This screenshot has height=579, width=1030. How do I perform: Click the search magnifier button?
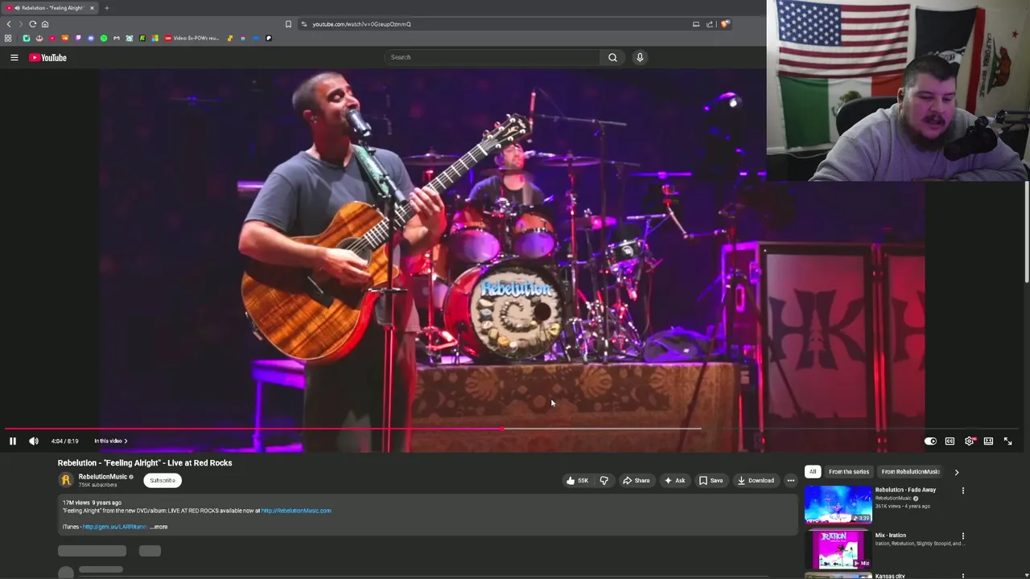coord(612,57)
